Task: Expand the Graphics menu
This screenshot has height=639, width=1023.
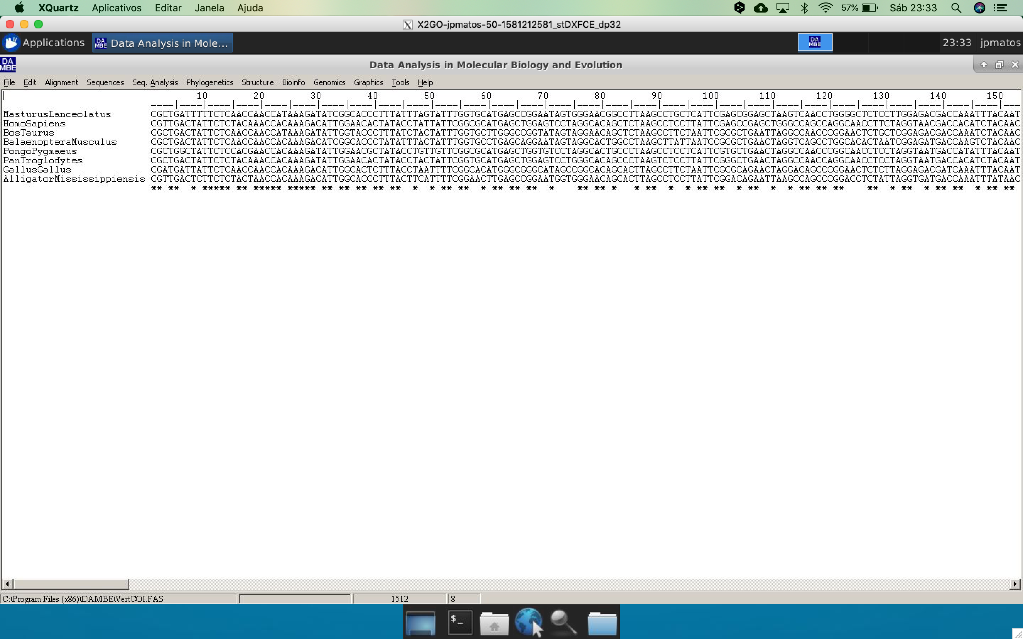Action: pos(368,82)
